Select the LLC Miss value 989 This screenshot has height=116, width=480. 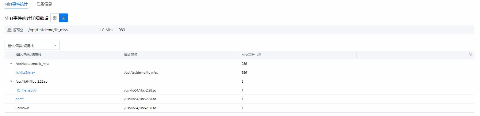click(122, 30)
